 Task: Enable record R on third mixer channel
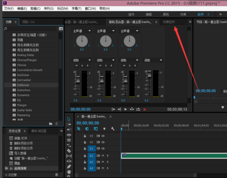135,66
